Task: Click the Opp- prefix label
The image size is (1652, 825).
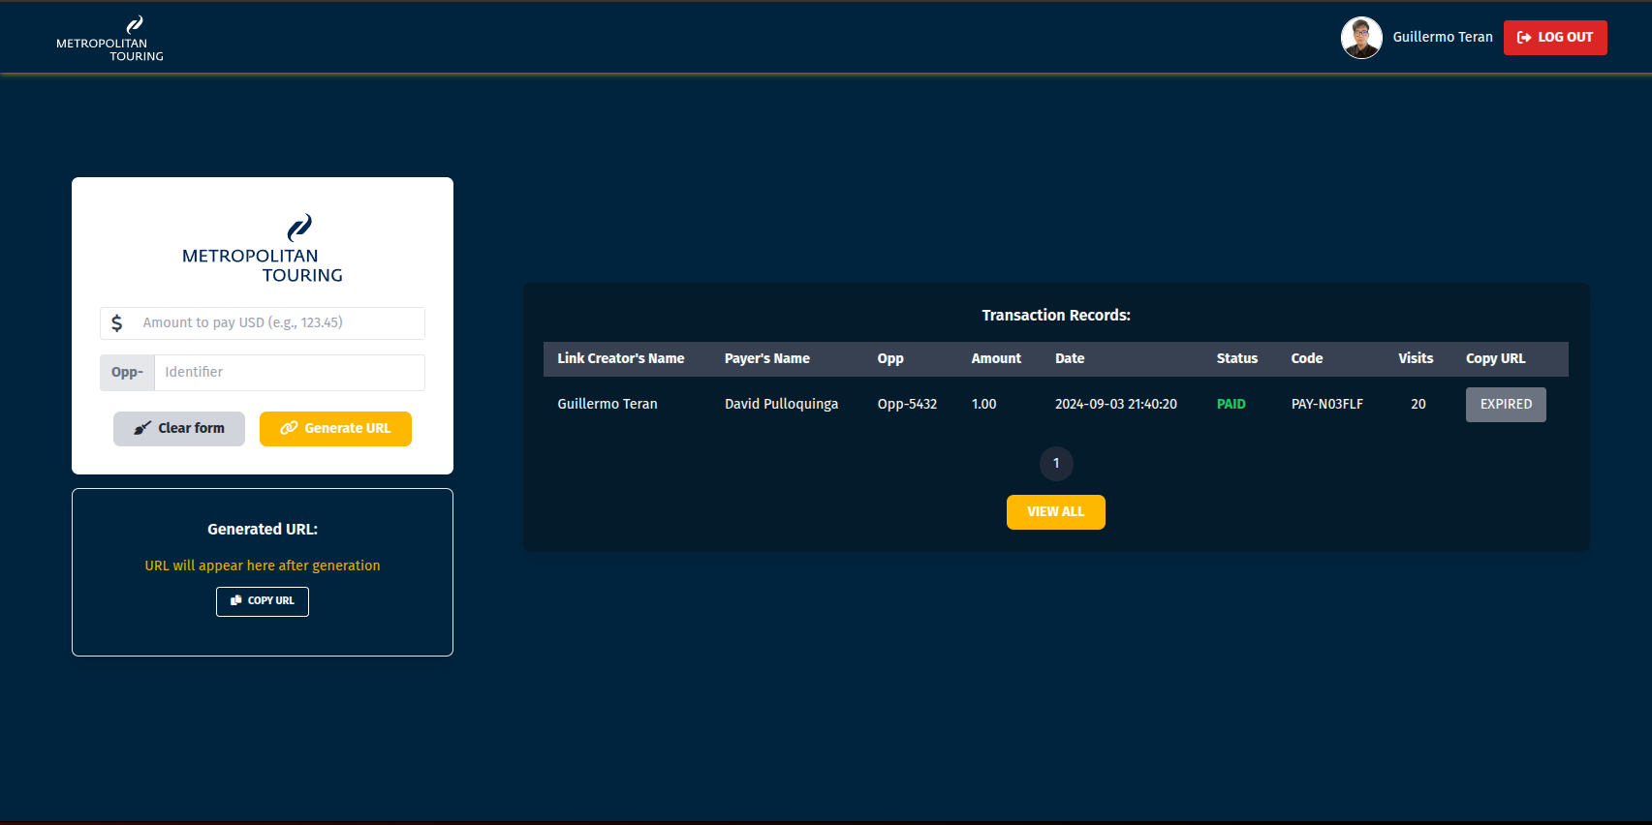Action: (127, 373)
